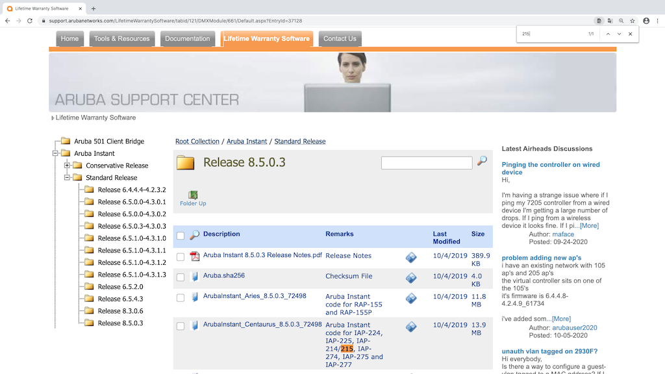Click the Root Collection breadcrumb link
Image resolution: width=665 pixels, height=374 pixels.
click(197, 142)
